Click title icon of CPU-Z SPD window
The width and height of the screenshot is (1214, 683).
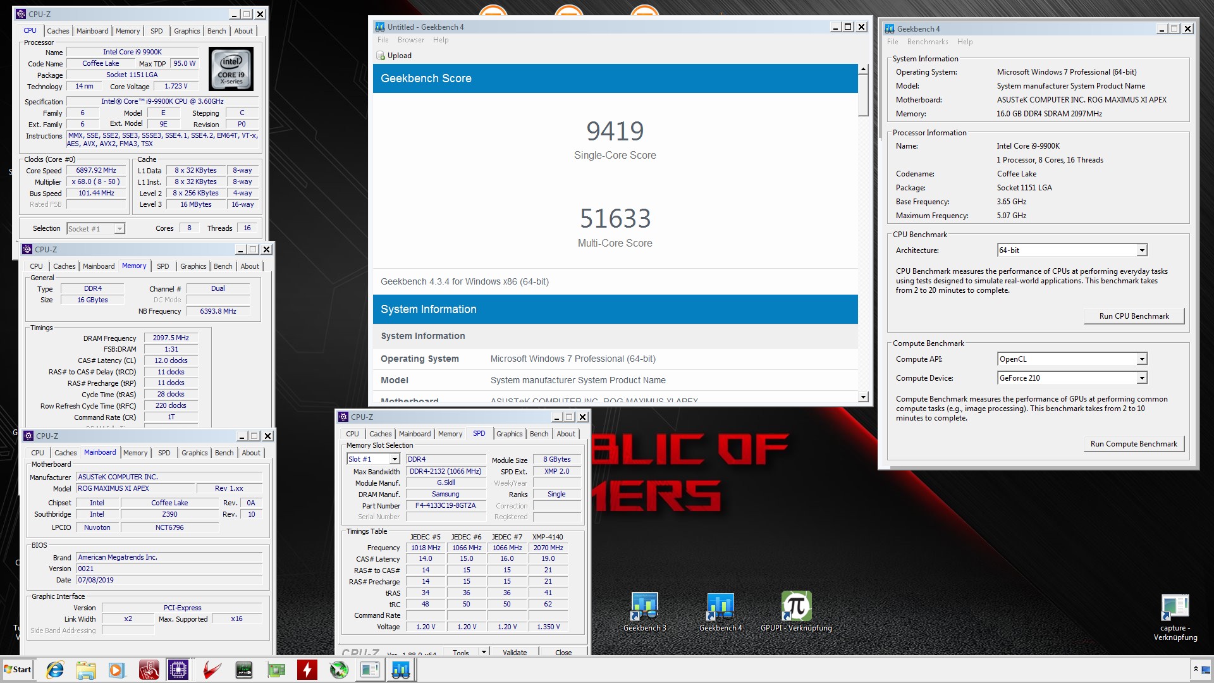343,417
